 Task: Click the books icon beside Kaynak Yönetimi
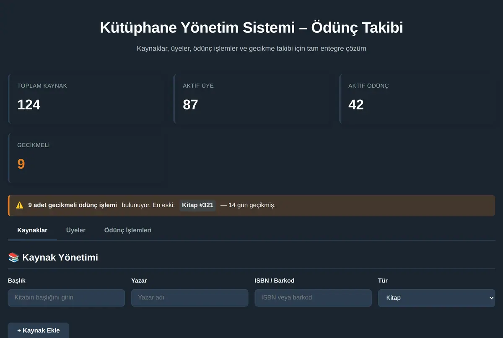click(x=14, y=257)
